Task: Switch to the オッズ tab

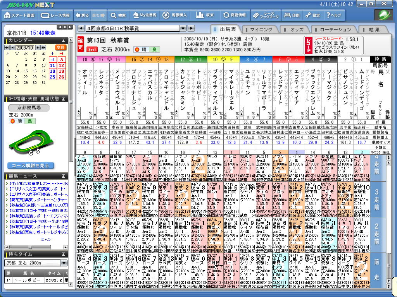Action: point(297,29)
